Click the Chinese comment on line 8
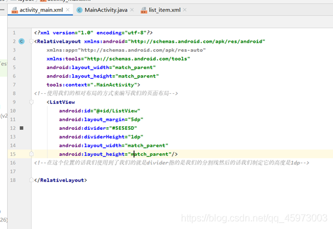Image resolution: width=333 pixels, height=229 pixels. coord(106,94)
